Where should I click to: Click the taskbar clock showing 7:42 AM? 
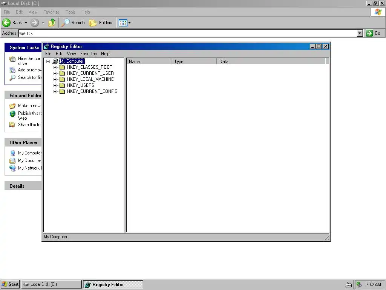374,285
